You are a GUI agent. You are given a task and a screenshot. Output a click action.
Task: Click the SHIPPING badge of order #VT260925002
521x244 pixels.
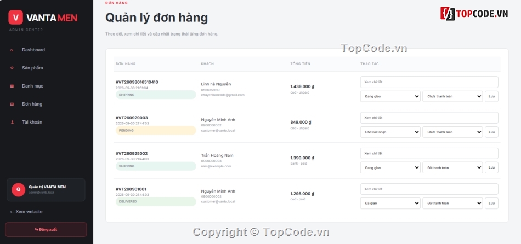pos(156,166)
